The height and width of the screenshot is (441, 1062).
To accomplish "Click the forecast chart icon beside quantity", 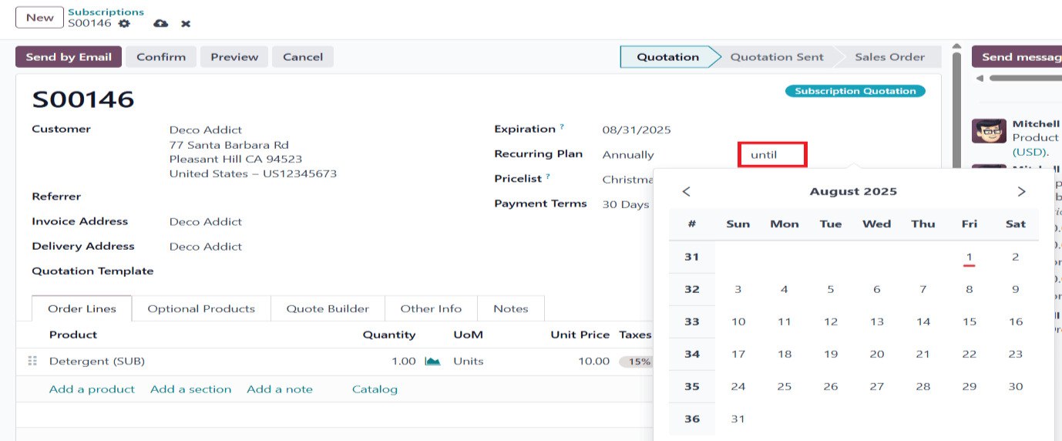I will [x=432, y=361].
